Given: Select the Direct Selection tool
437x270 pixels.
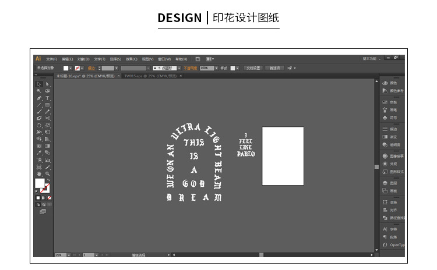Looking at the screenshot, I should [47, 84].
